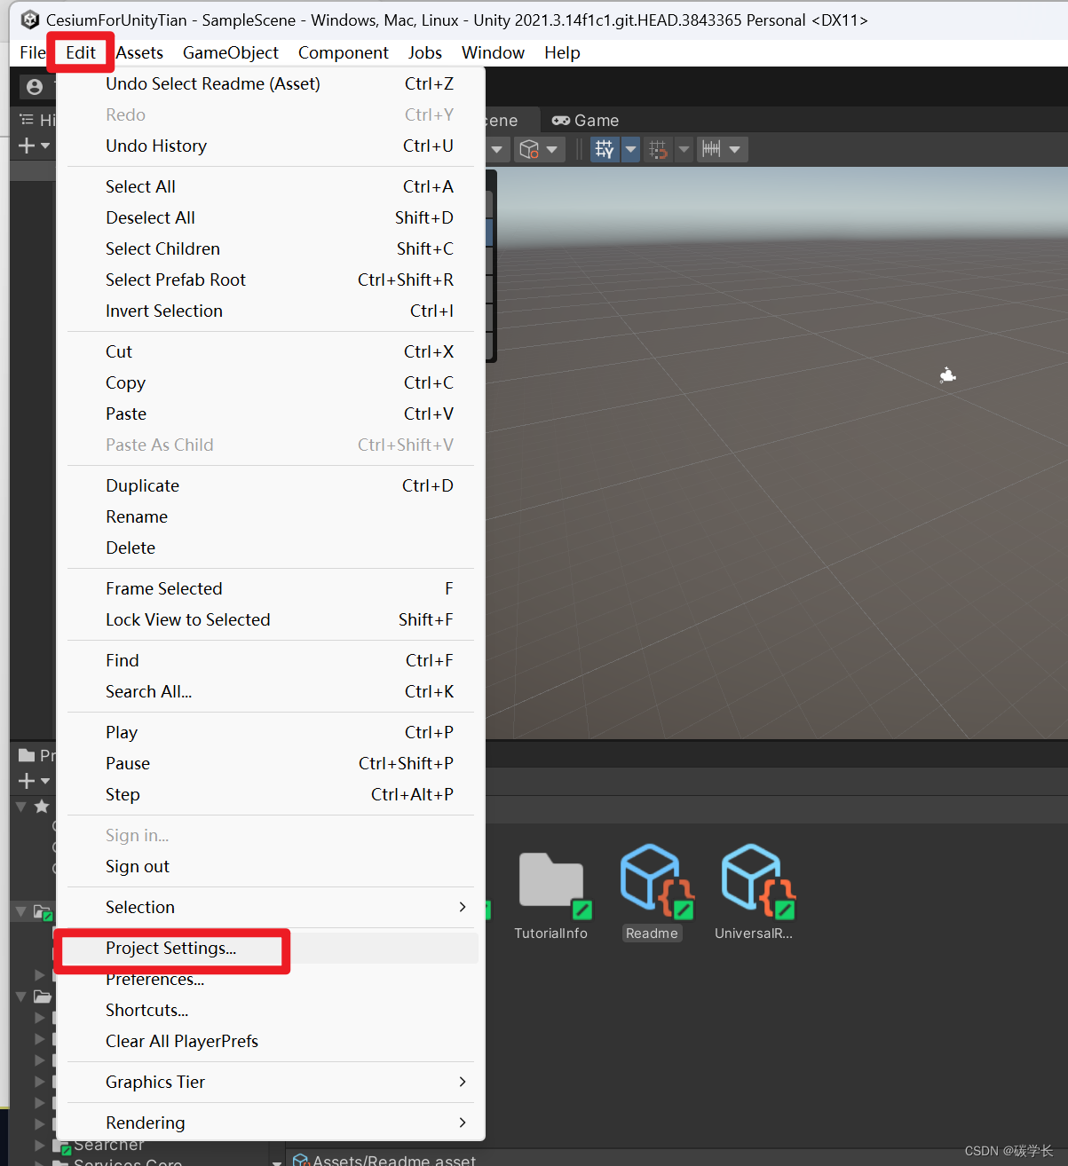Open the GameObject menu
Image resolution: width=1068 pixels, height=1166 pixels.
231,52
